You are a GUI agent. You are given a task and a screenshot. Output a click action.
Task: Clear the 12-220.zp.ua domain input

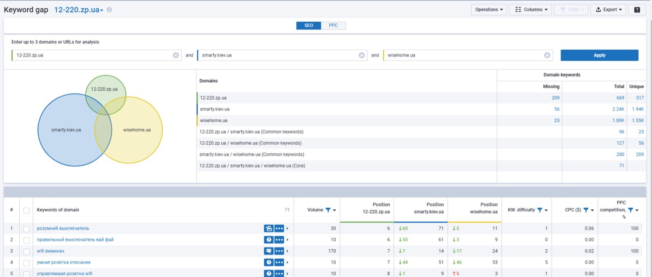(x=176, y=55)
